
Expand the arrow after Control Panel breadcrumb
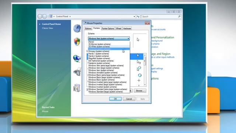pyautogui.click(x=70, y=16)
